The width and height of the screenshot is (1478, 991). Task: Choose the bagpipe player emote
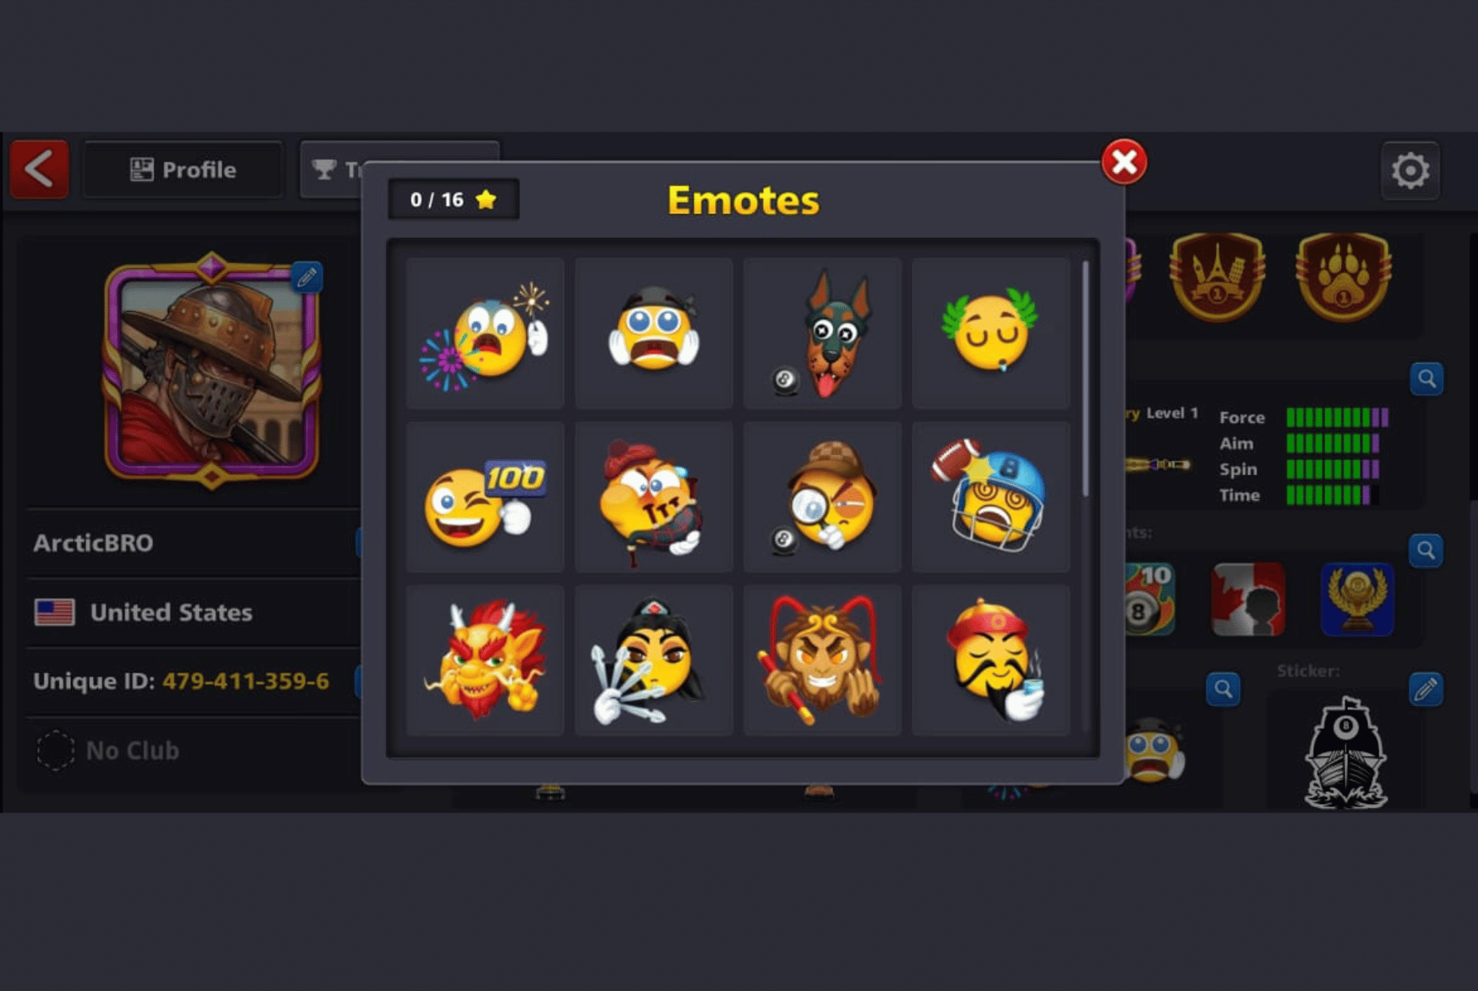tap(654, 497)
